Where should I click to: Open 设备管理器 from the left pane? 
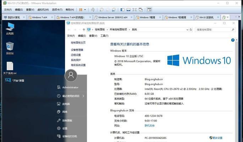77,50
